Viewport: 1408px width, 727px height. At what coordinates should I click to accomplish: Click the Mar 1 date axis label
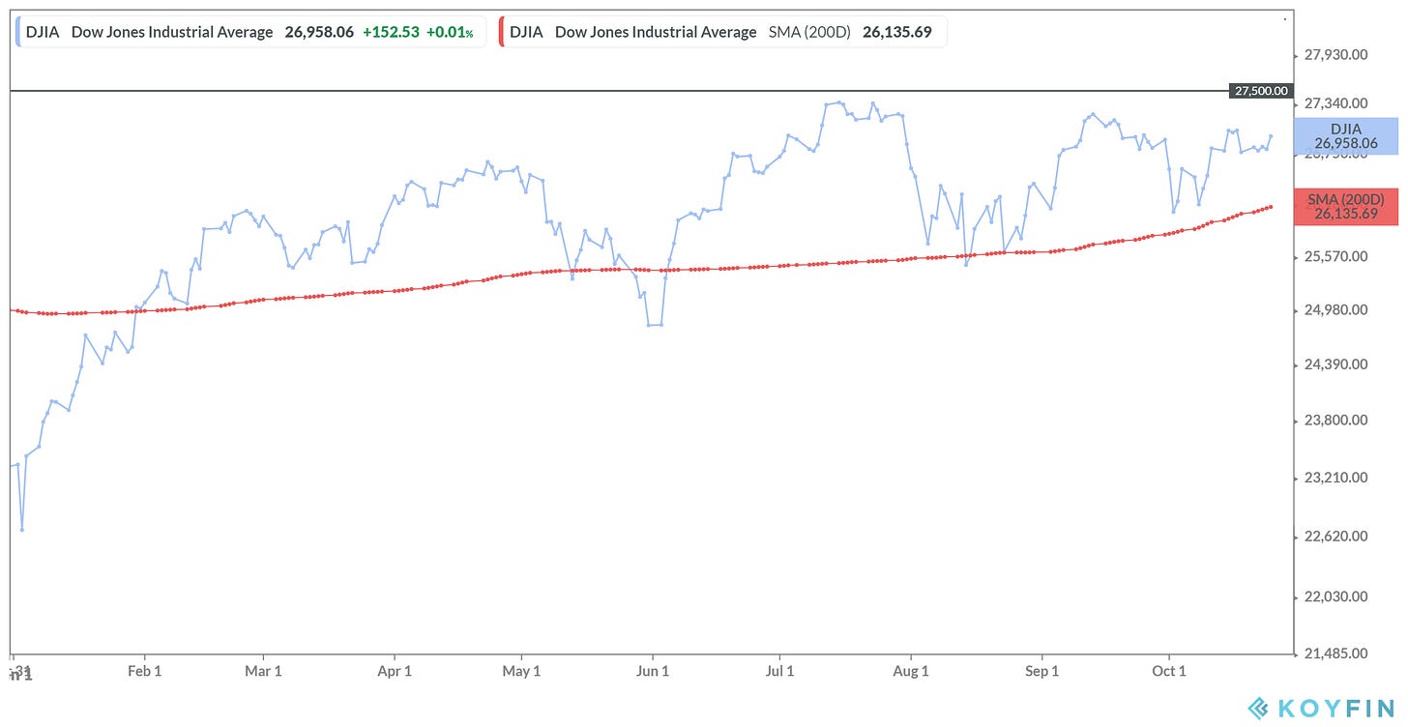tap(263, 671)
